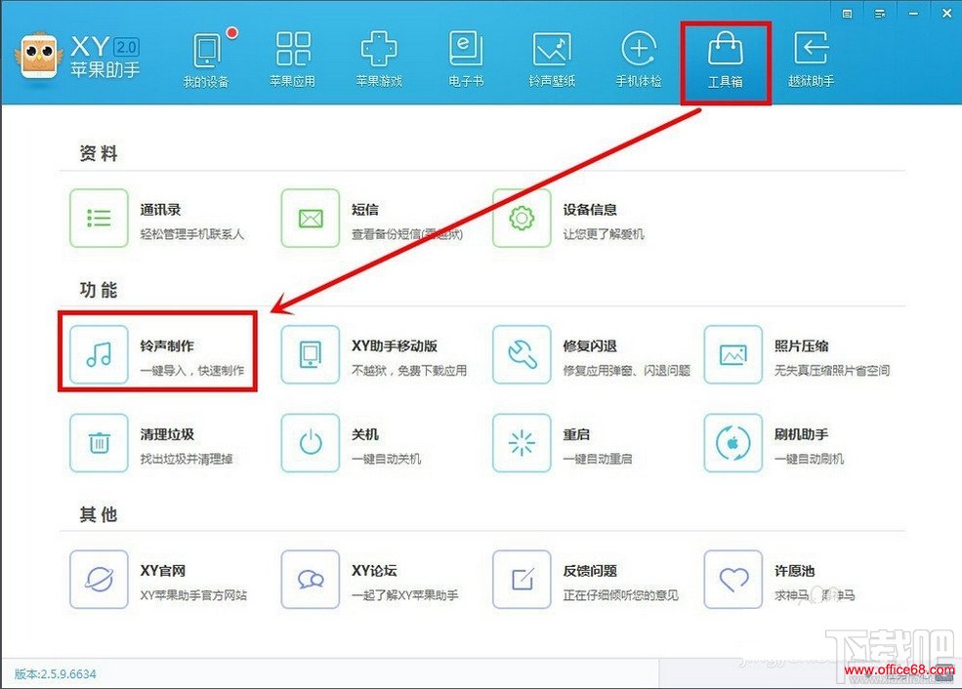Viewport: 962px width, 689px height.
Task: Switch to the 苹果应用 tab
Action: (x=293, y=60)
